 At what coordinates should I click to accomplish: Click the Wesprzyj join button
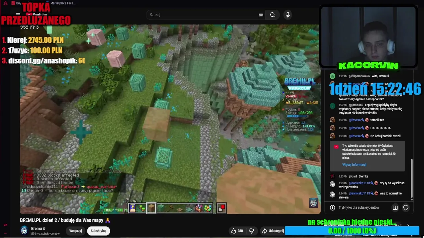coord(76,231)
